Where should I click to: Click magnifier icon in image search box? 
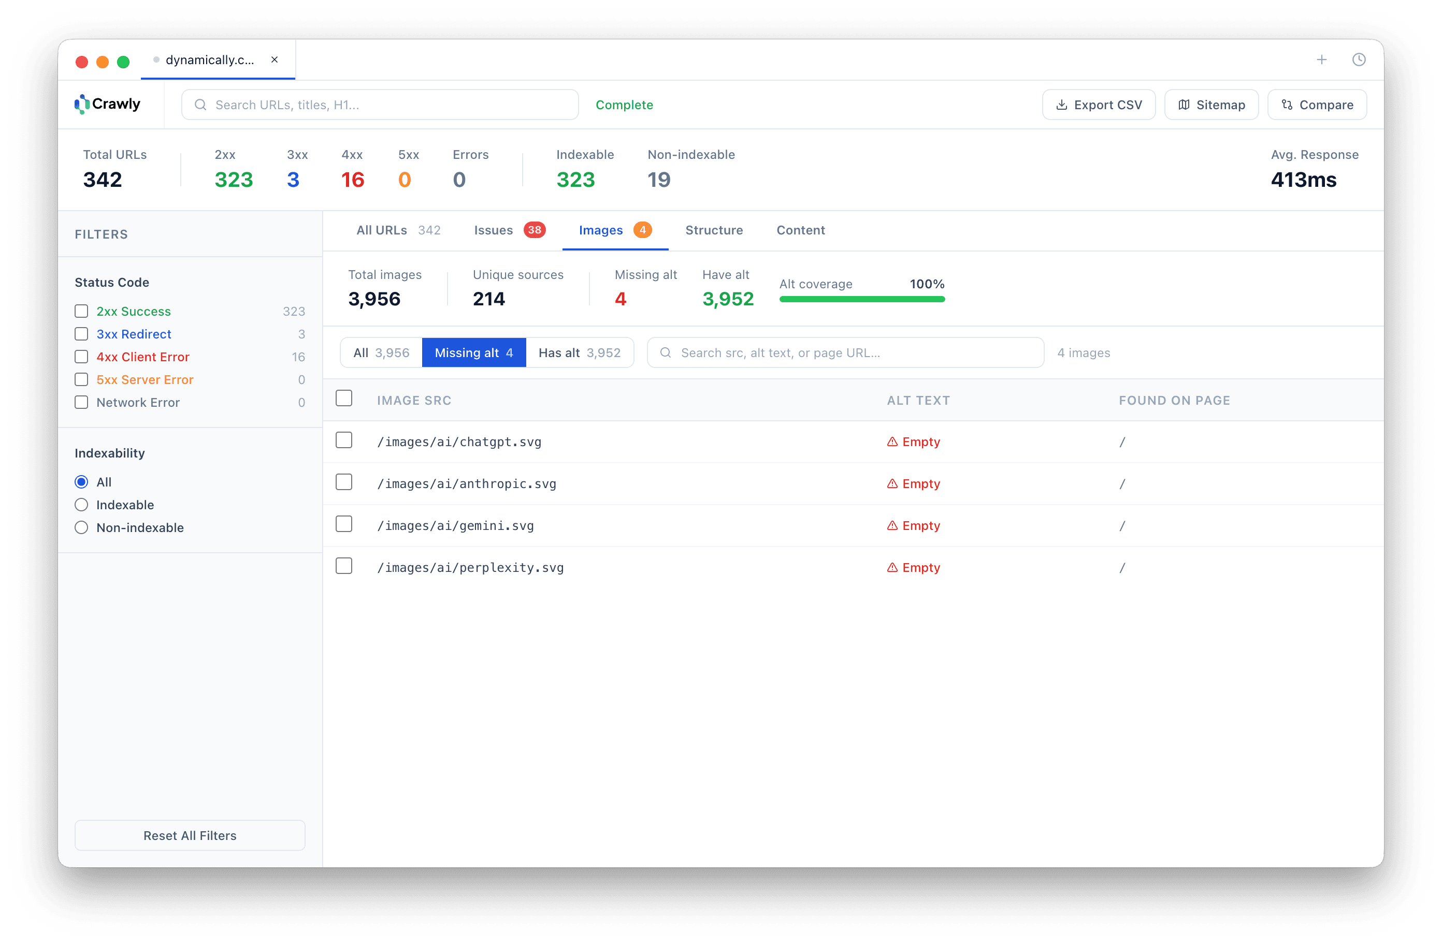point(665,352)
